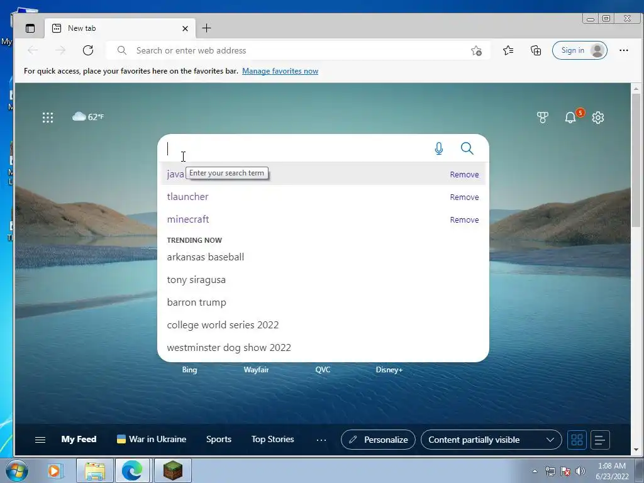Open the Disney+ quick link
Screen dimensions: 644x483
click(x=389, y=370)
